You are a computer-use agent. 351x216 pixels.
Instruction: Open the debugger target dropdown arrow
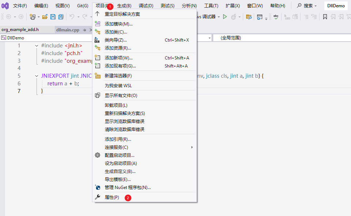pyautogui.click(x=219, y=17)
